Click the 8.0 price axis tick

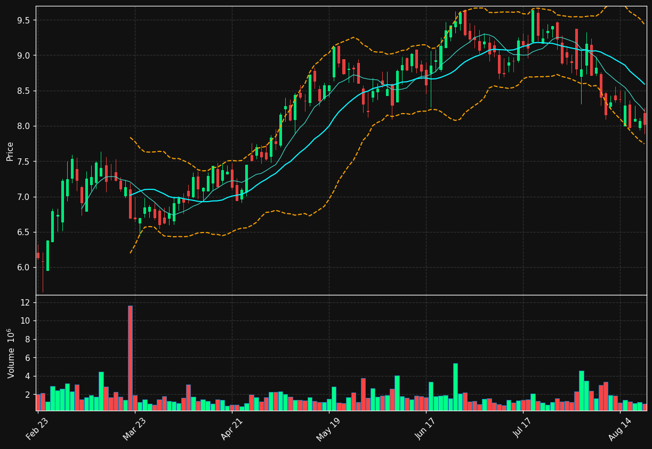click(24, 126)
